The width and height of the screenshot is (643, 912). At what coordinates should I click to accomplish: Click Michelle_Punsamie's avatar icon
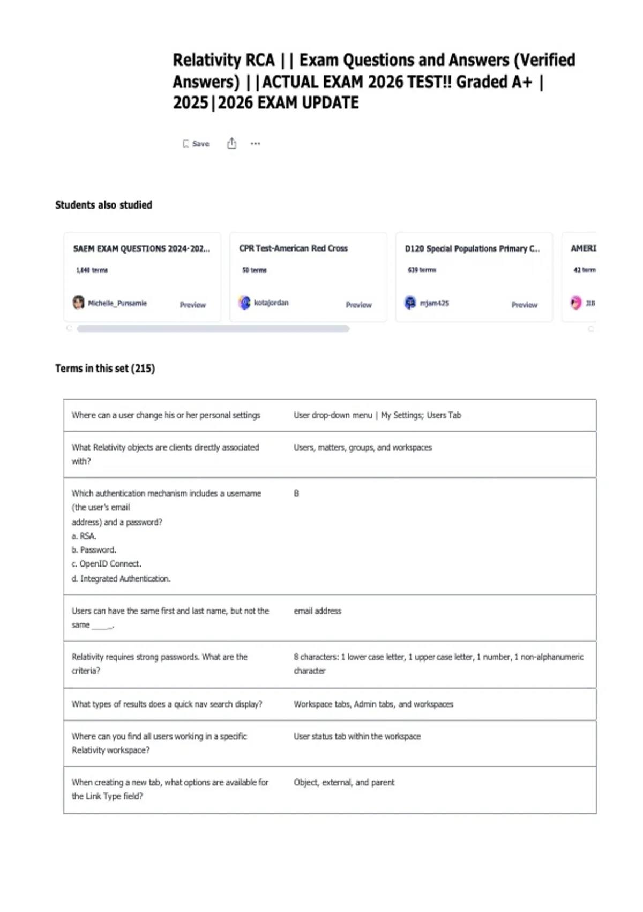(x=79, y=303)
